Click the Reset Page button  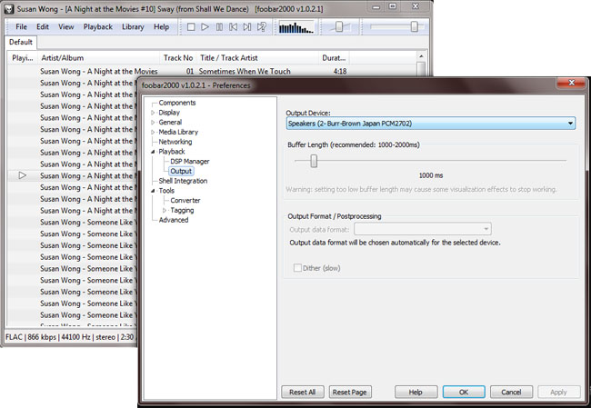(350, 393)
